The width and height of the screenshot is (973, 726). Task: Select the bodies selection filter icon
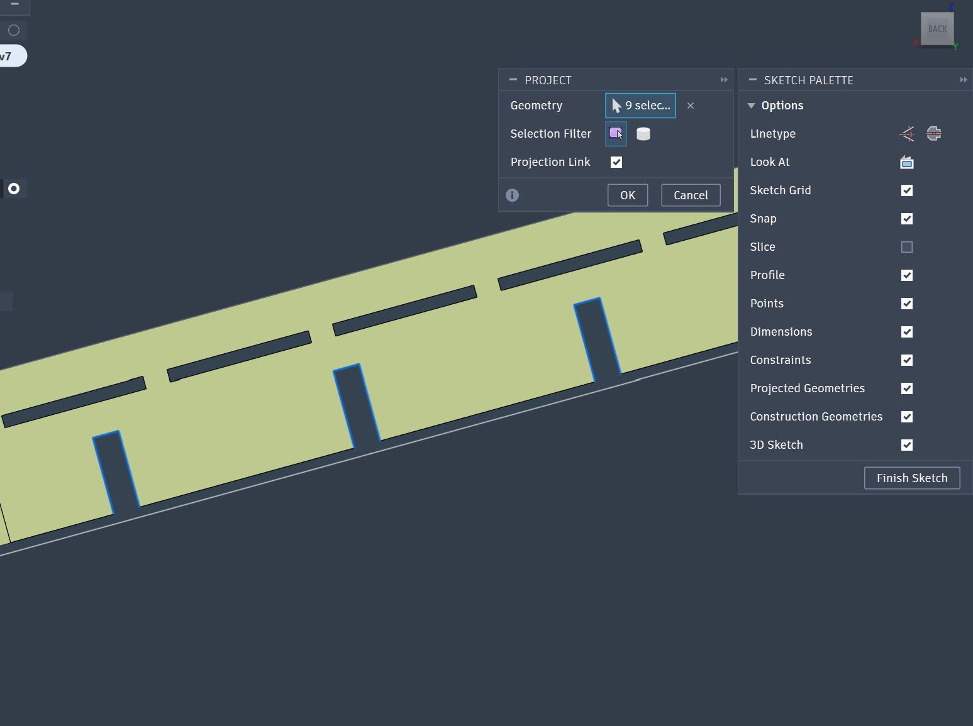coord(643,133)
